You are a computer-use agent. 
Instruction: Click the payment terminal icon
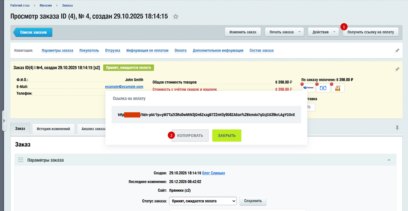point(338,87)
